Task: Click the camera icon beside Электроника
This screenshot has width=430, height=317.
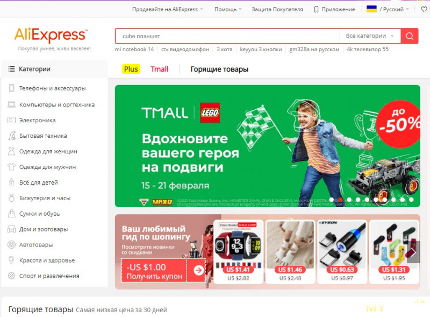Action: pyautogui.click(x=11, y=120)
